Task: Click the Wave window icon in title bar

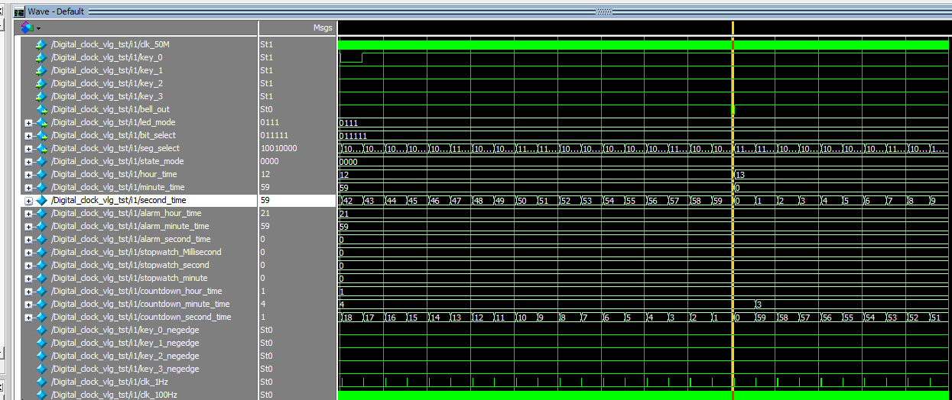Action: click(x=19, y=12)
